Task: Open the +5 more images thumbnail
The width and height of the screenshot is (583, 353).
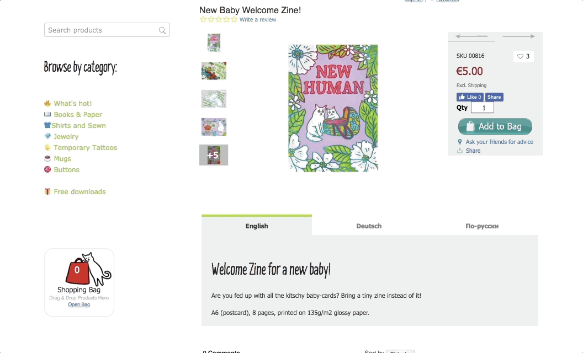Action: [214, 155]
